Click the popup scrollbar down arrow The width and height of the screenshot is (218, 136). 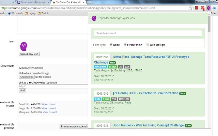209,126
